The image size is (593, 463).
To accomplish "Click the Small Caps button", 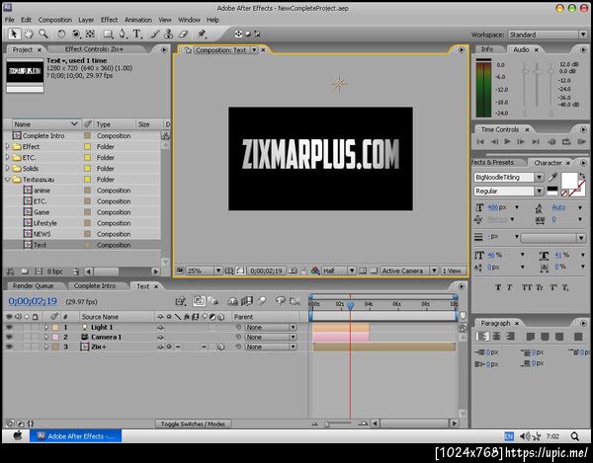I will 539,287.
